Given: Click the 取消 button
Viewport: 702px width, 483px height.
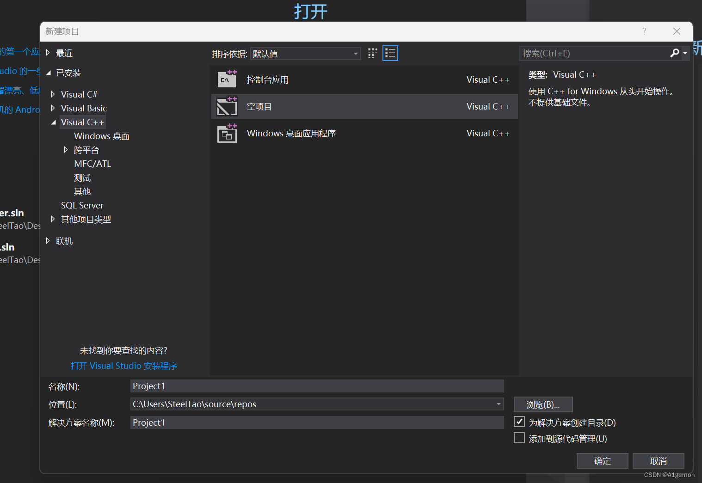Looking at the screenshot, I should [658, 461].
